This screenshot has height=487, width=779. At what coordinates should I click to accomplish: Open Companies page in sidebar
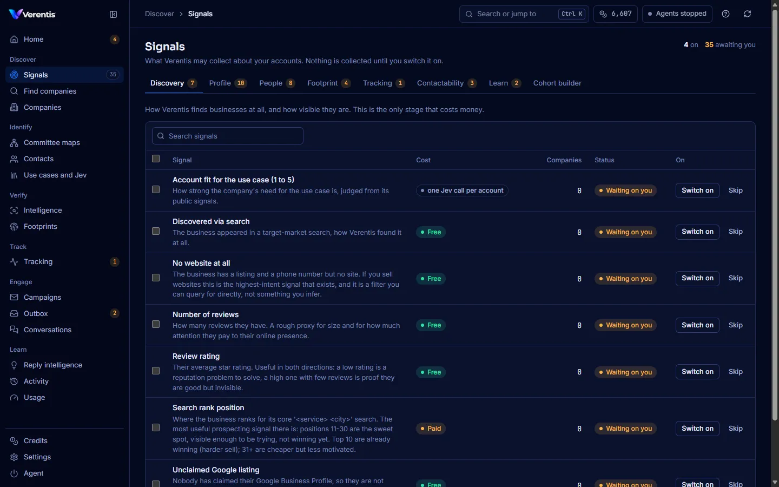[x=64, y=108]
